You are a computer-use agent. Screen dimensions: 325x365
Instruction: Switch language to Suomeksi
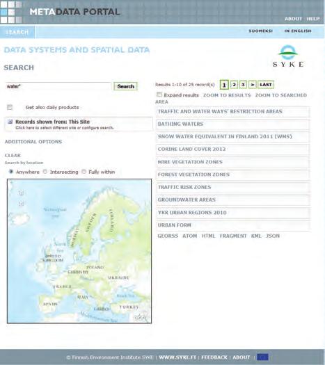pyautogui.click(x=261, y=31)
